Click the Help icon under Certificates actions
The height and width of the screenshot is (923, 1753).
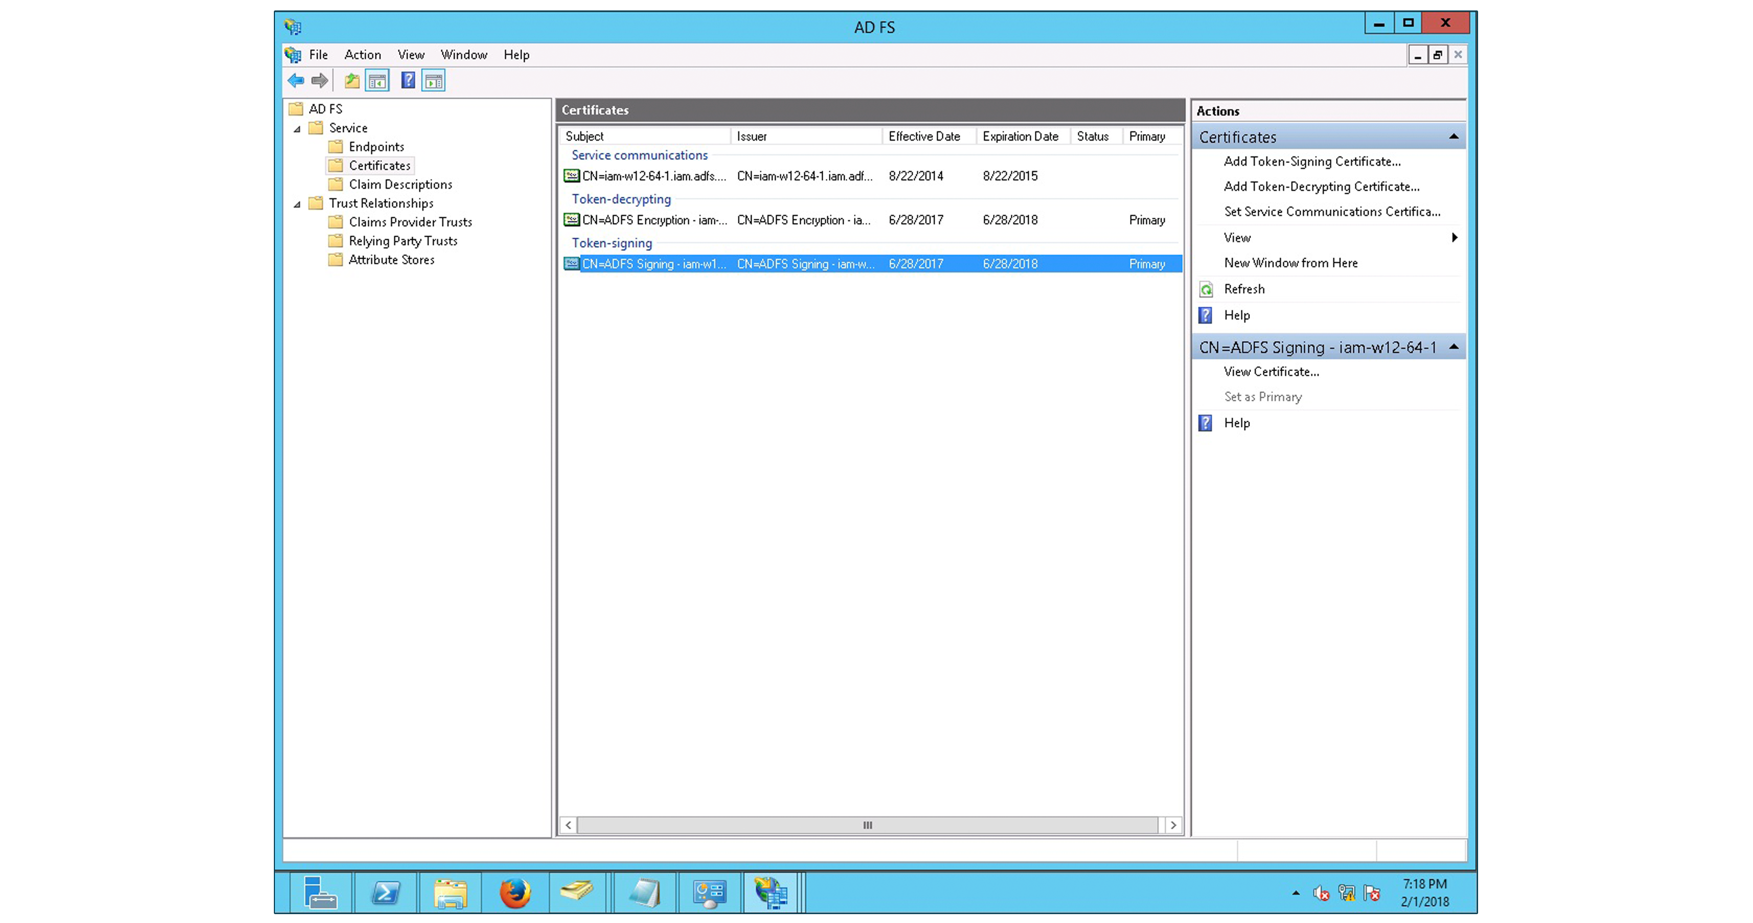(x=1205, y=315)
